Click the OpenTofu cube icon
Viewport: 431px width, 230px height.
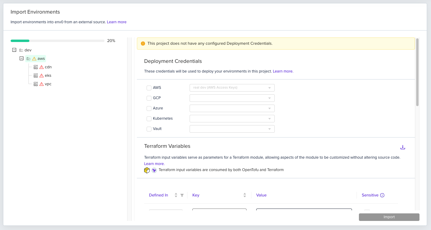[147, 170]
